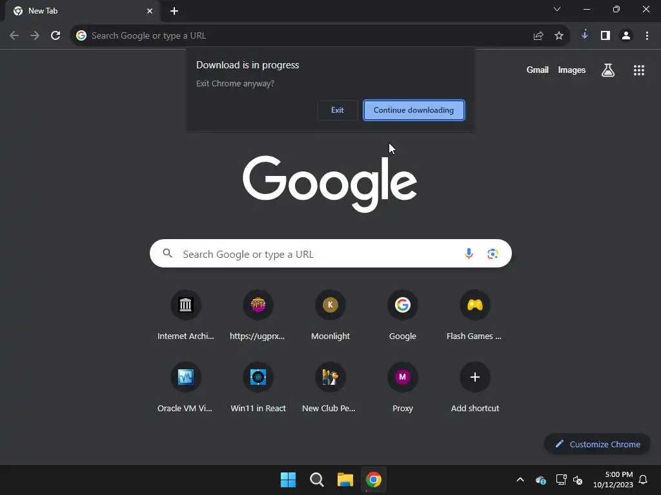Image resolution: width=661 pixels, height=495 pixels.
Task: Open the https://ugprx shortcut
Action: 258,316
